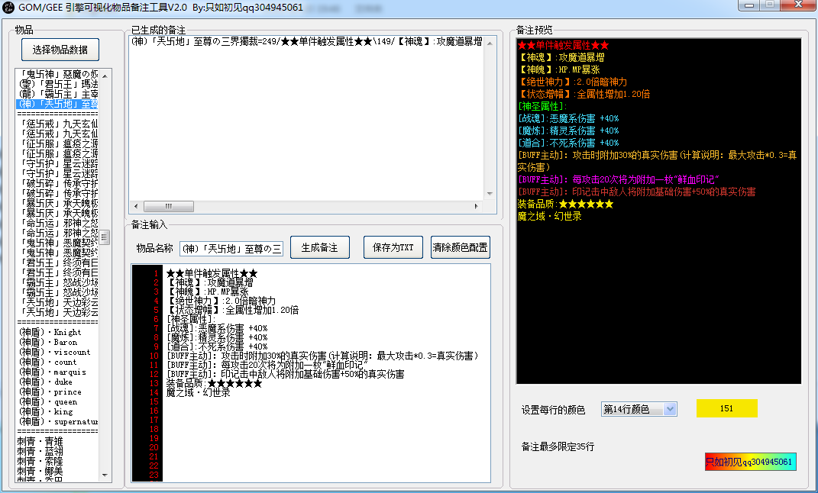This screenshot has width=818, height=493.
Task: Select 刺青·青雉 in item list
Action: 40,441
